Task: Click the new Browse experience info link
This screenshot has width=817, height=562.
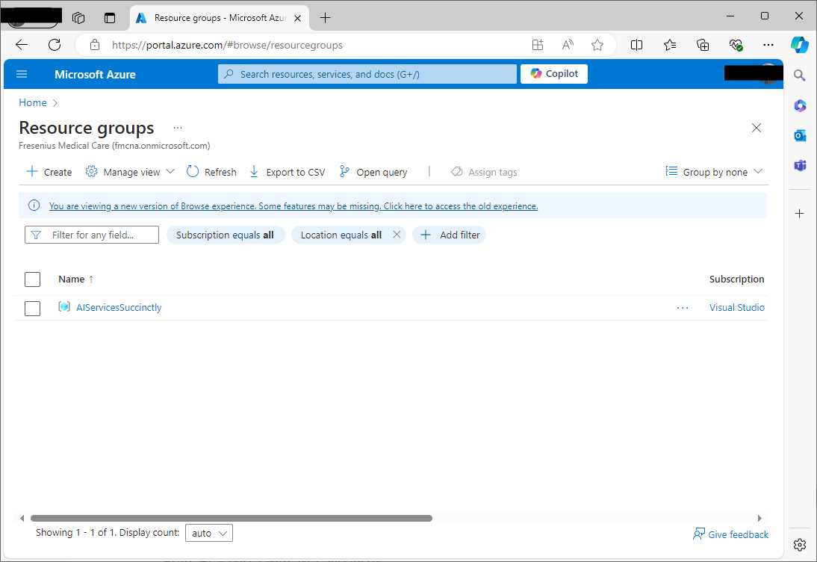Action: (x=293, y=206)
